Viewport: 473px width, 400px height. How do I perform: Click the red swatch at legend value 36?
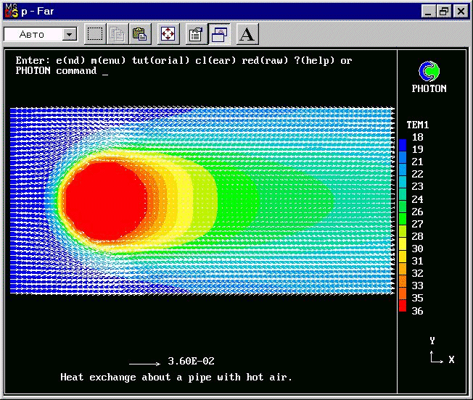tap(403, 305)
